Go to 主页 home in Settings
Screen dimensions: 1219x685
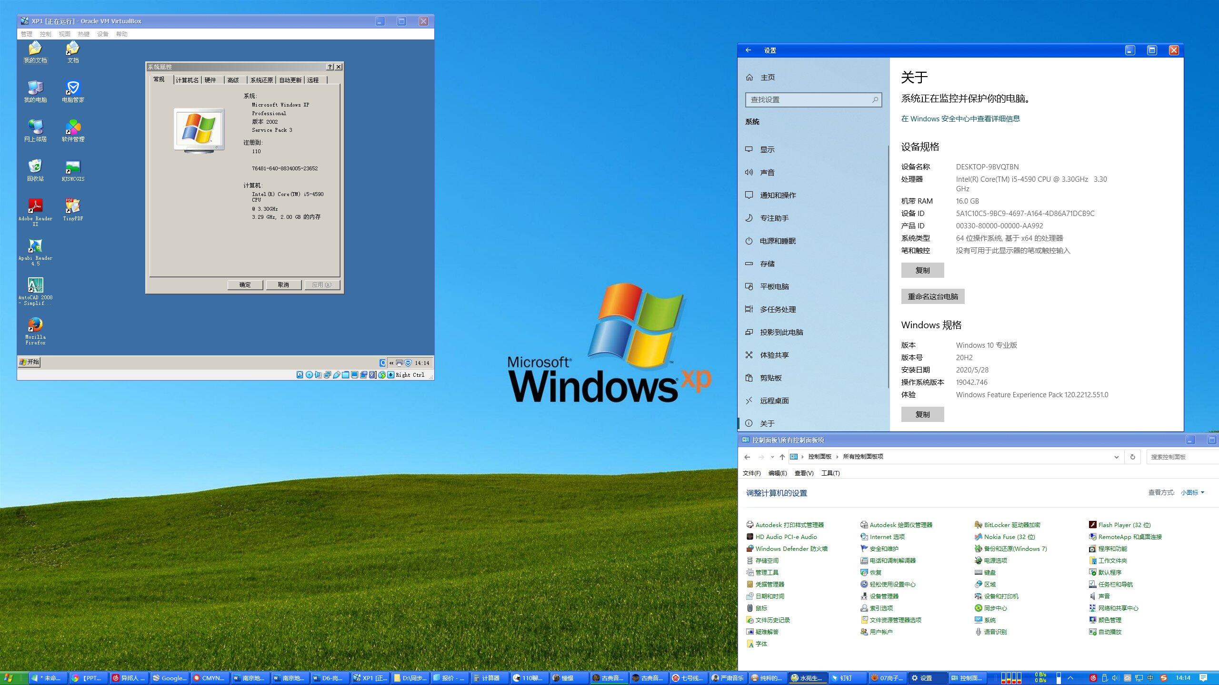tap(813, 77)
